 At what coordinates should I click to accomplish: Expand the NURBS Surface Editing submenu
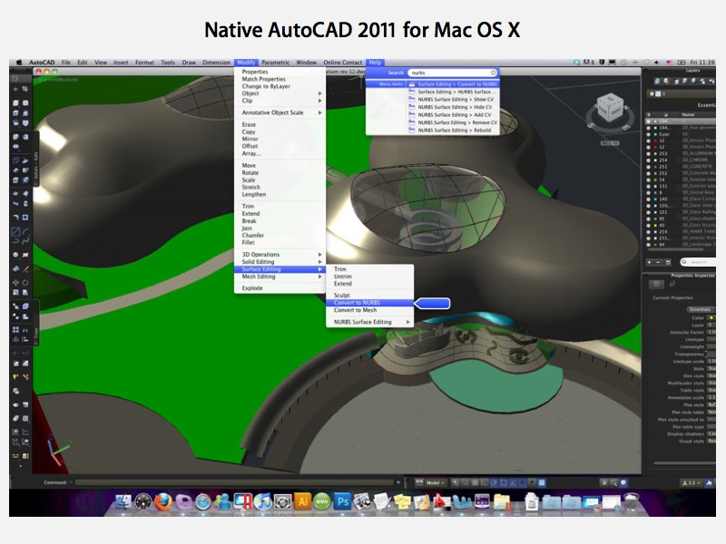click(x=363, y=322)
